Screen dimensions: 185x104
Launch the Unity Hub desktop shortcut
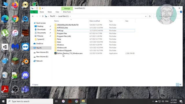click(5, 48)
